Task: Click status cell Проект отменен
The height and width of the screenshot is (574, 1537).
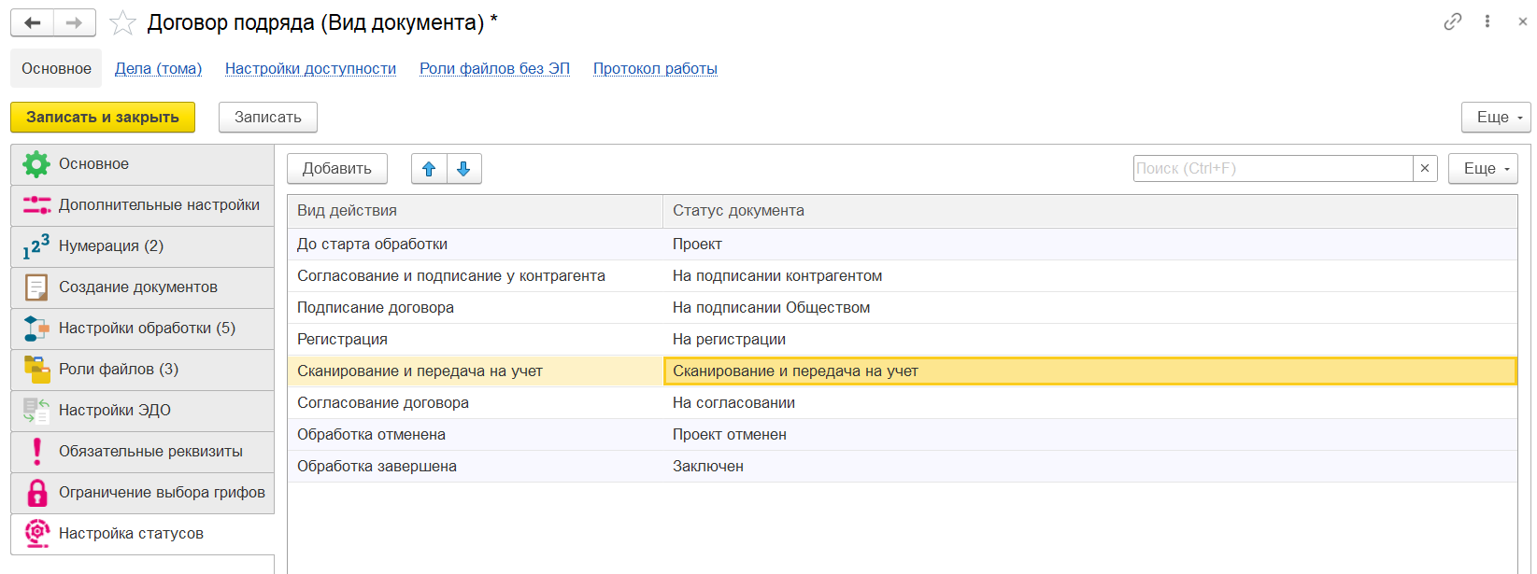Action: [x=1090, y=435]
